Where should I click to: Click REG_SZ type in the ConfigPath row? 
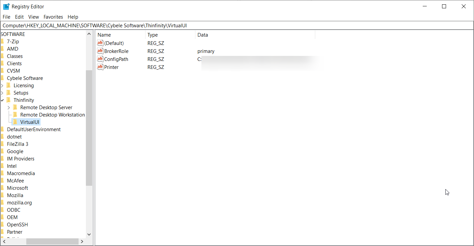tap(156, 59)
